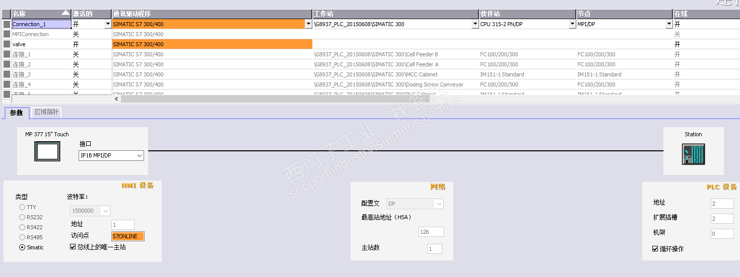Sort by the 名称 column header
The image size is (740, 277).
pos(41,14)
